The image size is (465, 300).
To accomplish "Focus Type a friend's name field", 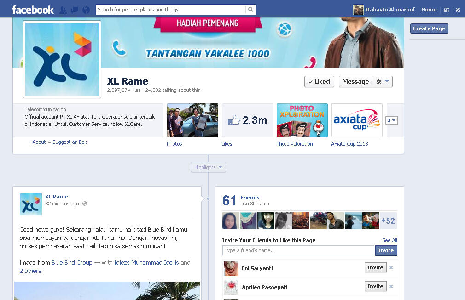I will (298, 250).
